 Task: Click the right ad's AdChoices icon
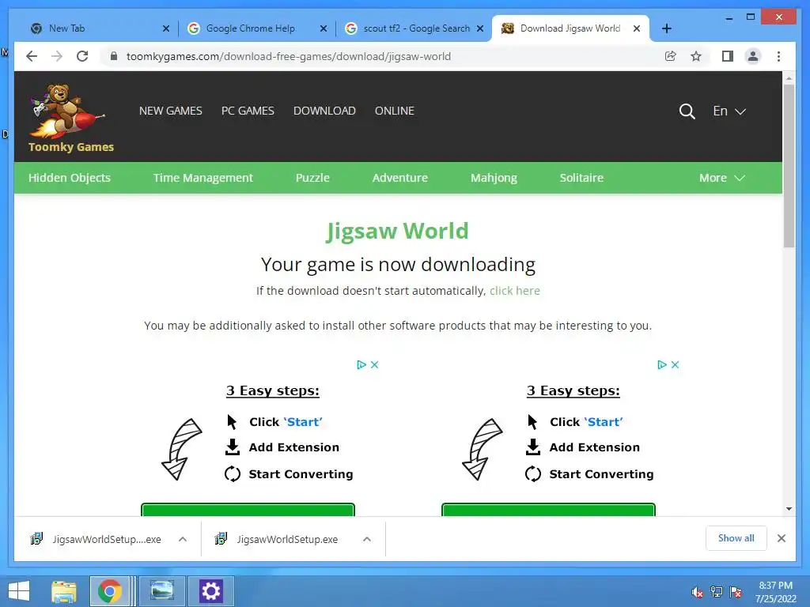[x=662, y=364]
